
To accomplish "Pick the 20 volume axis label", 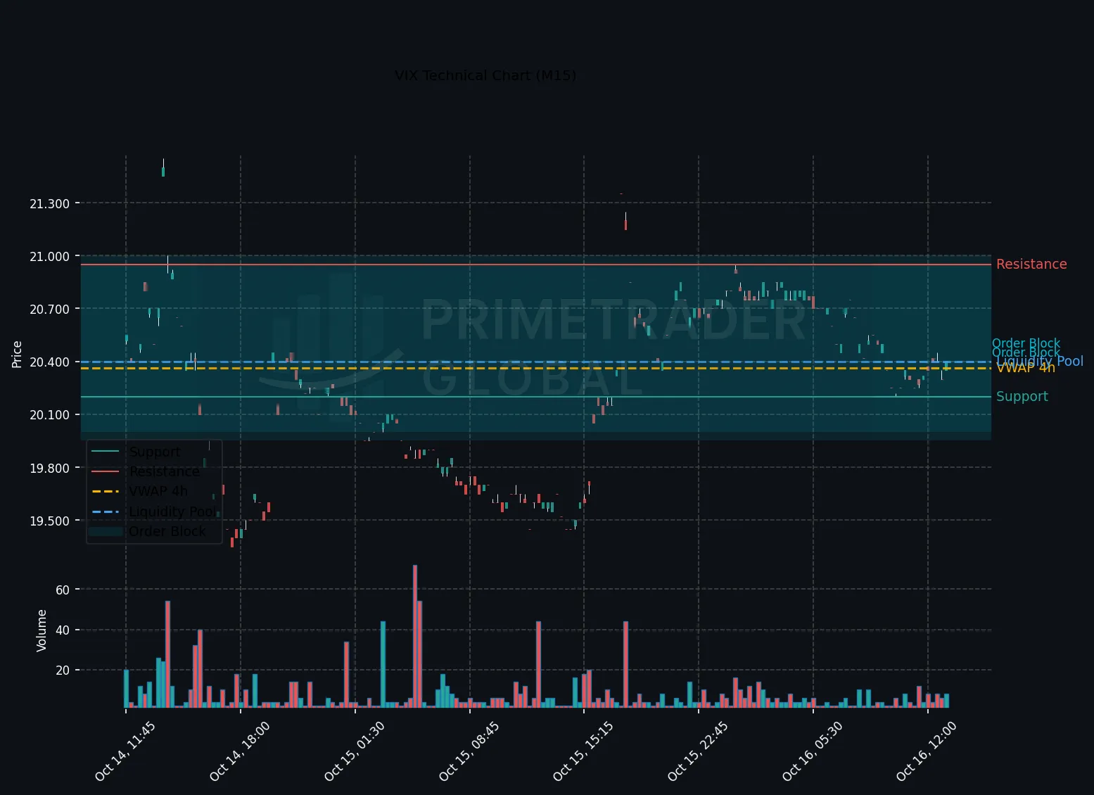I will pos(63,670).
